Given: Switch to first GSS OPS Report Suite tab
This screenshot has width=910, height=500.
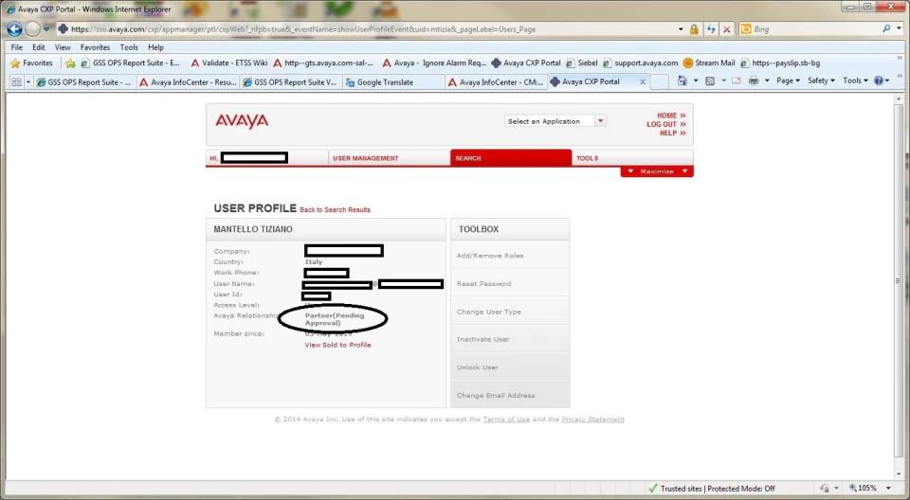Looking at the screenshot, I should pyautogui.click(x=84, y=82).
